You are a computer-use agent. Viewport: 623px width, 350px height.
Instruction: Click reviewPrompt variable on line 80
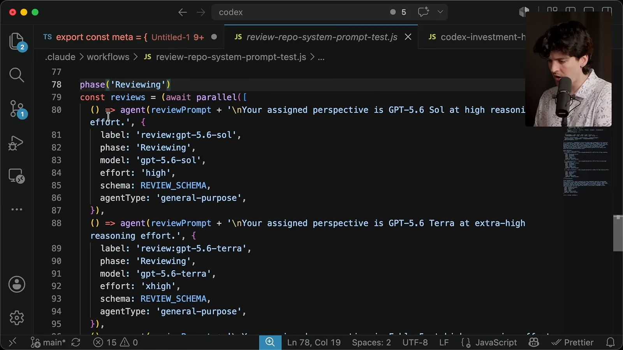[181, 110]
